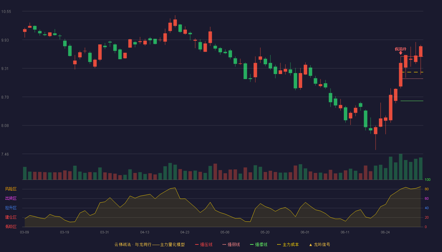Click the yellow dashed 主力成本 cost line
Image resolution: width=442 pixels, height=252 pixels.
coord(413,72)
